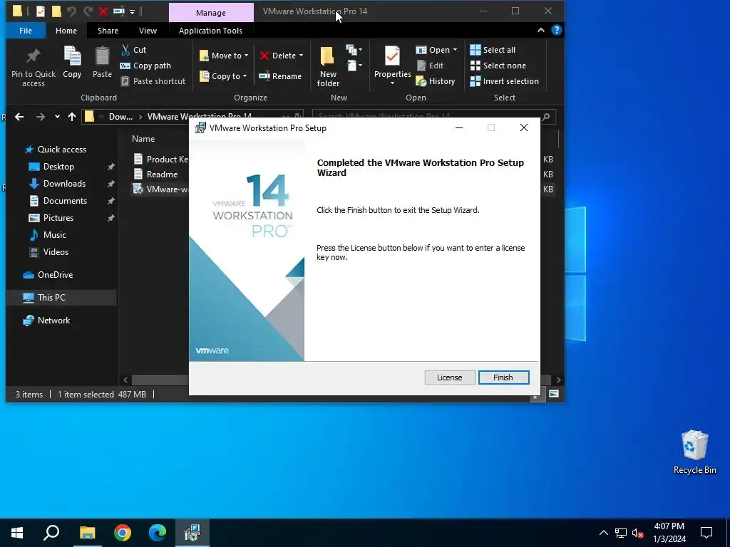Collapse the ribbon with the chevron
Image resolution: width=730 pixels, height=547 pixels.
[541, 30]
